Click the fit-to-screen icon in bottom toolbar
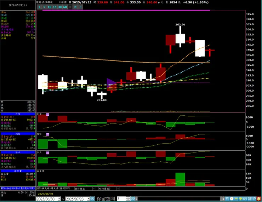Screen dimensions: 262x202 click(x=250, y=199)
